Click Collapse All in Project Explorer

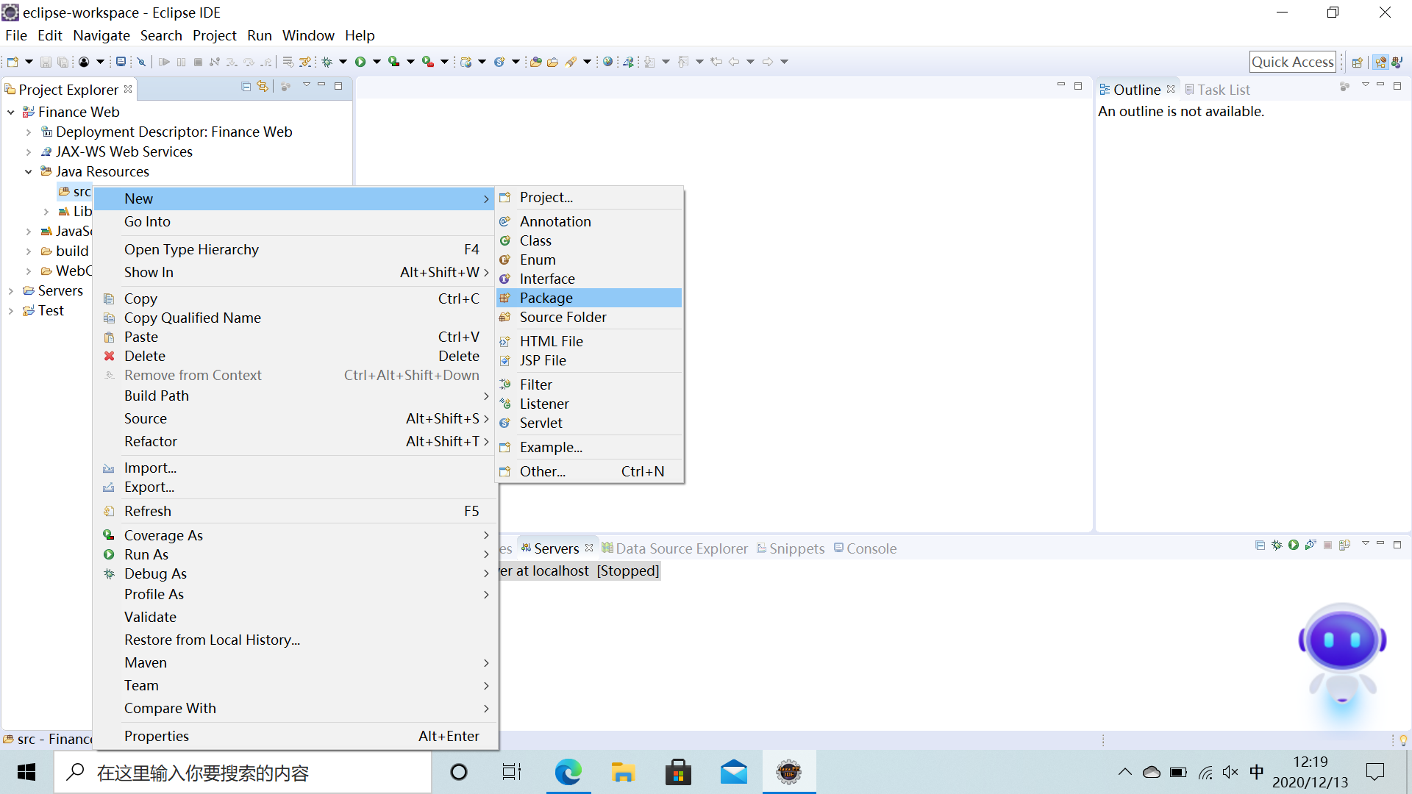[x=246, y=87]
